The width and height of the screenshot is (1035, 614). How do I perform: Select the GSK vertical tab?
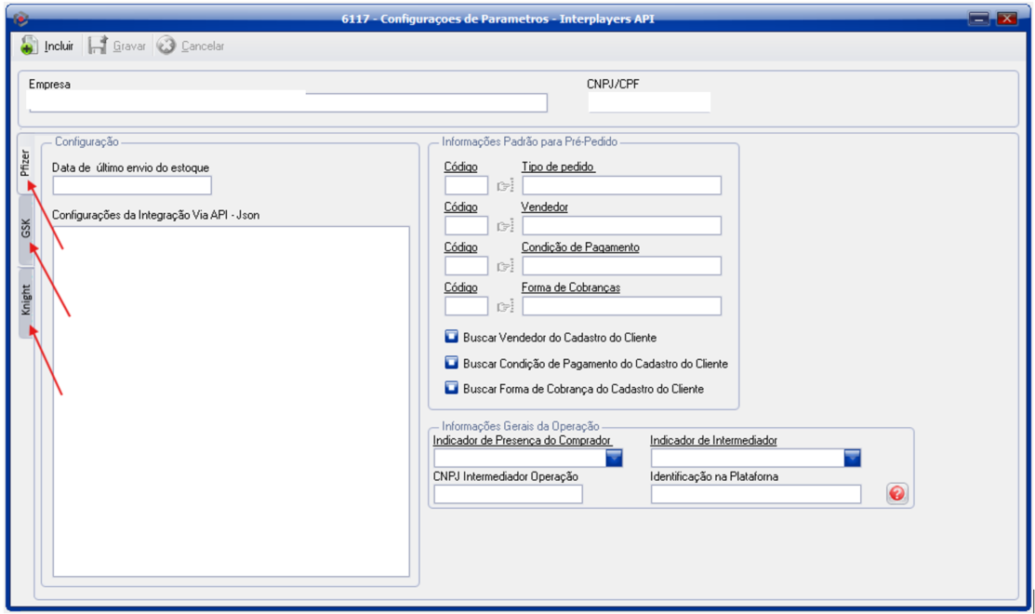[26, 229]
